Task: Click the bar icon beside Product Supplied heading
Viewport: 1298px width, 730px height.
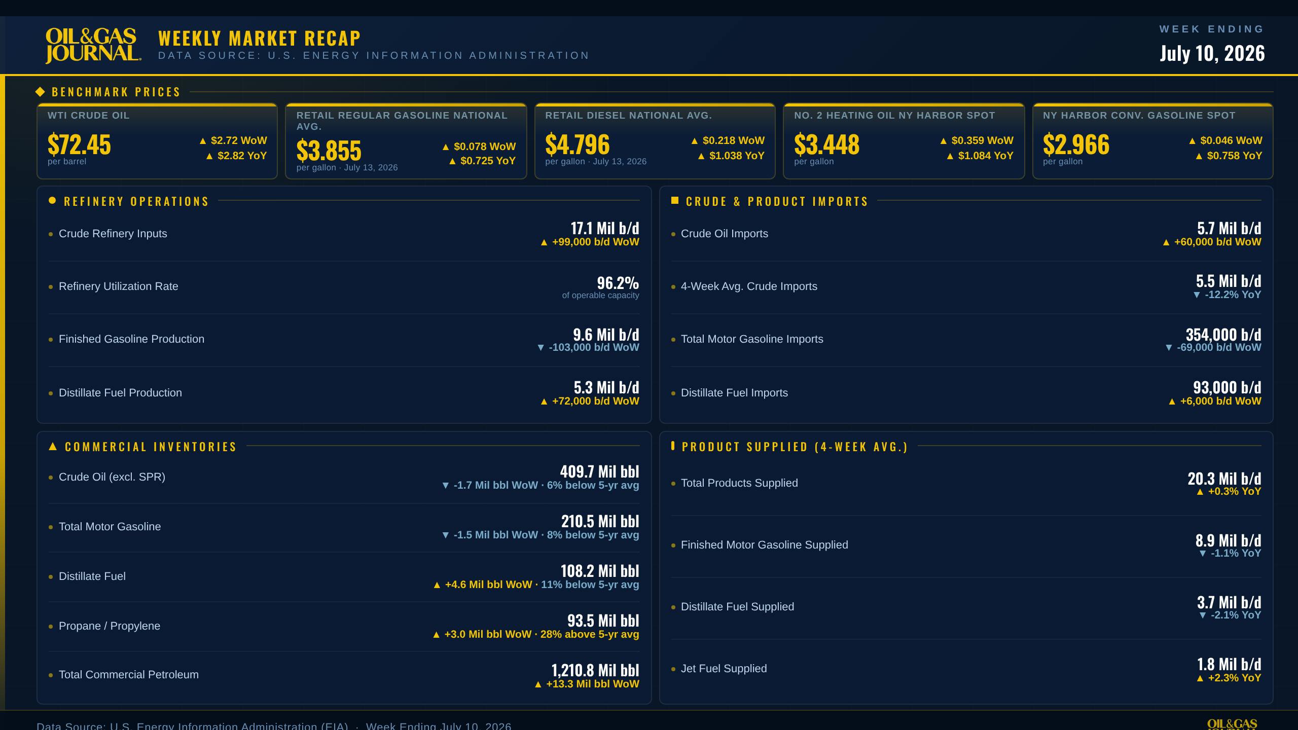Action: point(673,446)
